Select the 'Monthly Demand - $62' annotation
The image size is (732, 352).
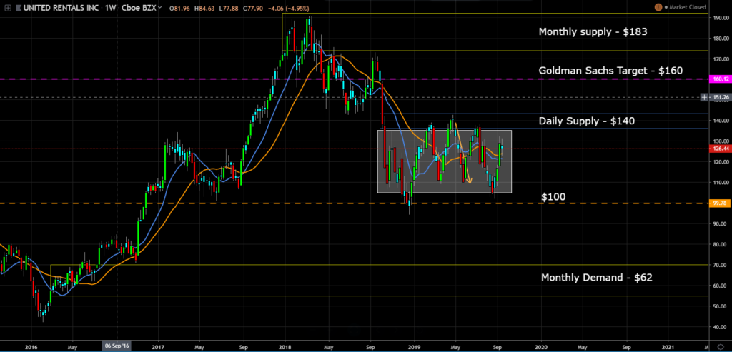coord(597,278)
